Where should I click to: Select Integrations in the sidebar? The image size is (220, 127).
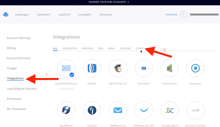tap(15, 78)
